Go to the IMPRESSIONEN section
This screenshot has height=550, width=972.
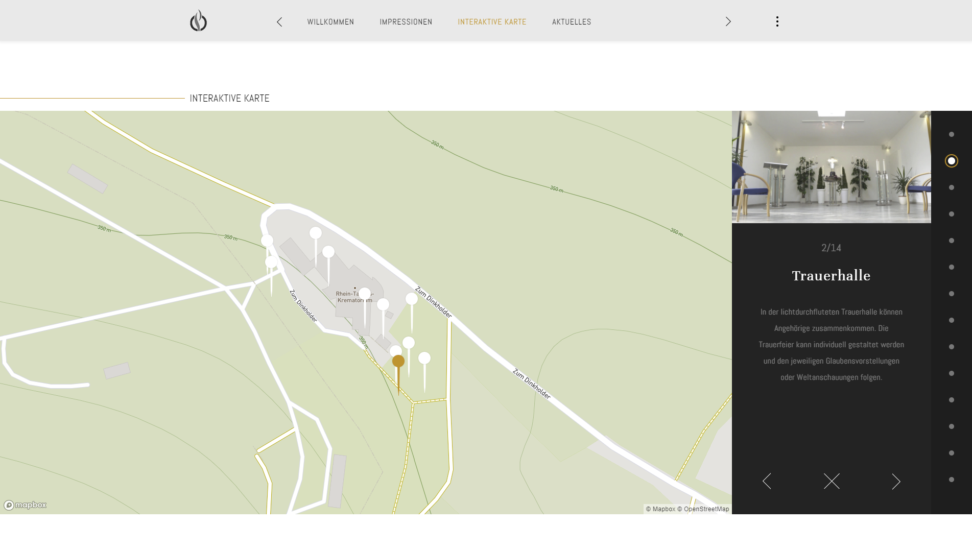tap(406, 22)
